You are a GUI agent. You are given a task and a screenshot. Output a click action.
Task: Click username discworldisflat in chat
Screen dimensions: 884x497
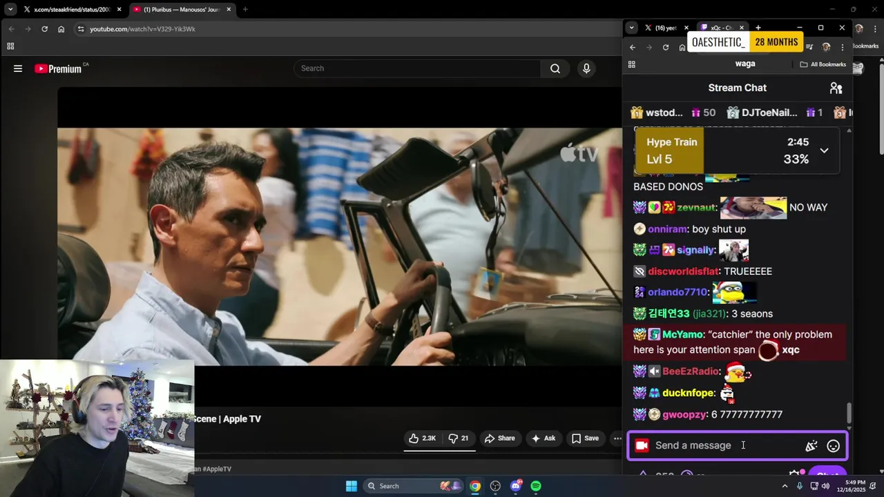683,271
